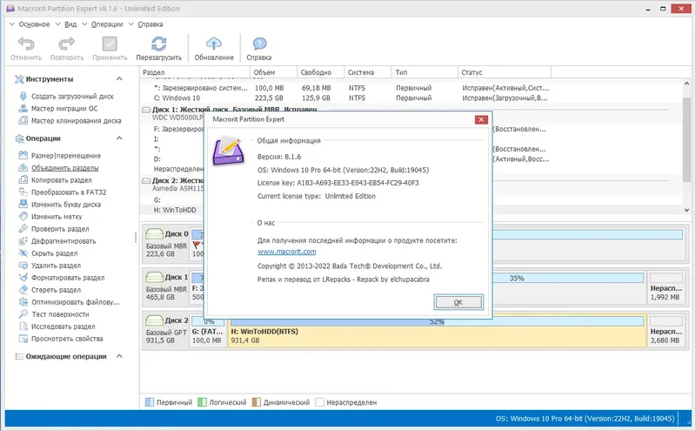Select Размер|перемещение operation
Viewport: 696px width, 431px height.
coord(66,156)
